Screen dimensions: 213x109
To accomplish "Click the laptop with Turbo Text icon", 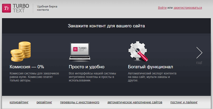I will click(x=80, y=51).
